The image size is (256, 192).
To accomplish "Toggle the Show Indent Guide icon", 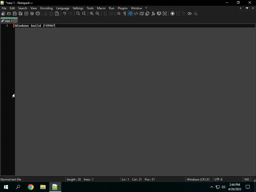I will click(x=130, y=13).
